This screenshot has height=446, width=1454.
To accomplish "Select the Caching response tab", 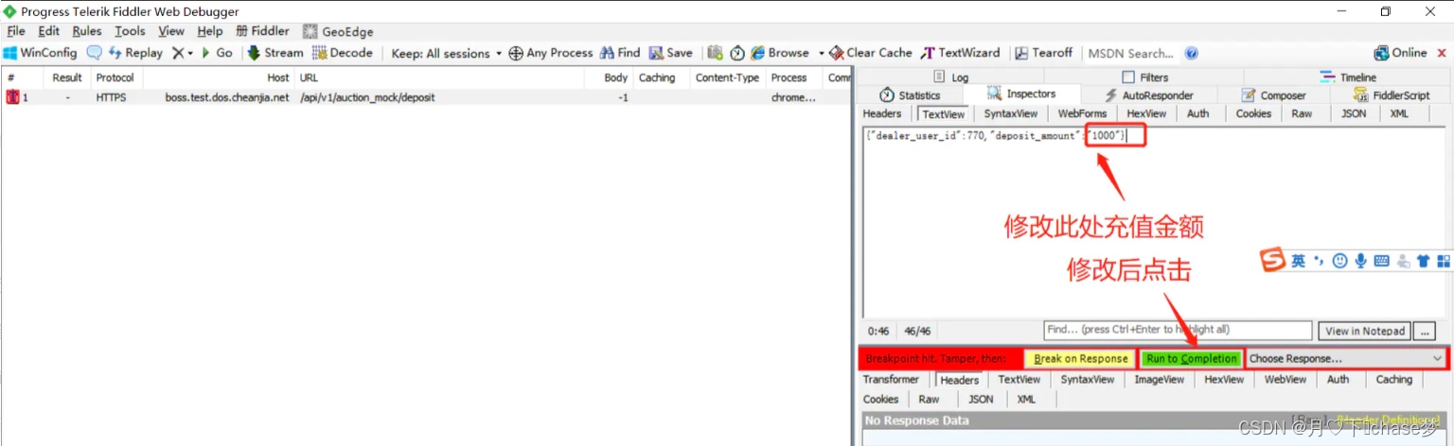I will (x=1393, y=380).
